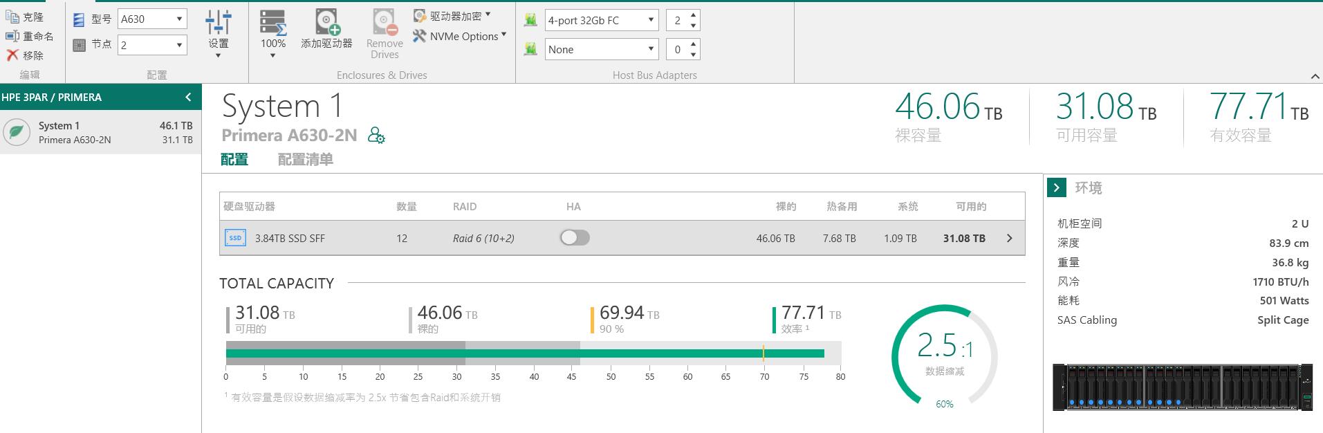The image size is (1323, 433).
Task: Click the 克隆 (clone) icon
Action: click(x=12, y=17)
